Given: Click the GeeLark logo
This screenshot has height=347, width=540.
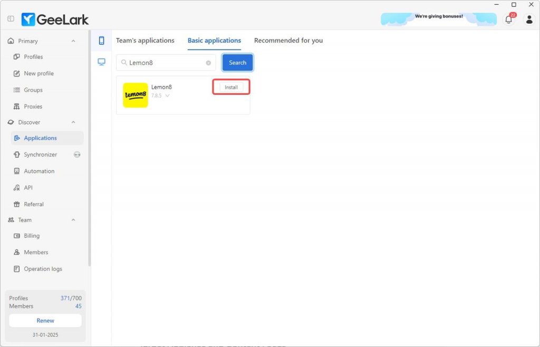Looking at the screenshot, I should pos(55,20).
